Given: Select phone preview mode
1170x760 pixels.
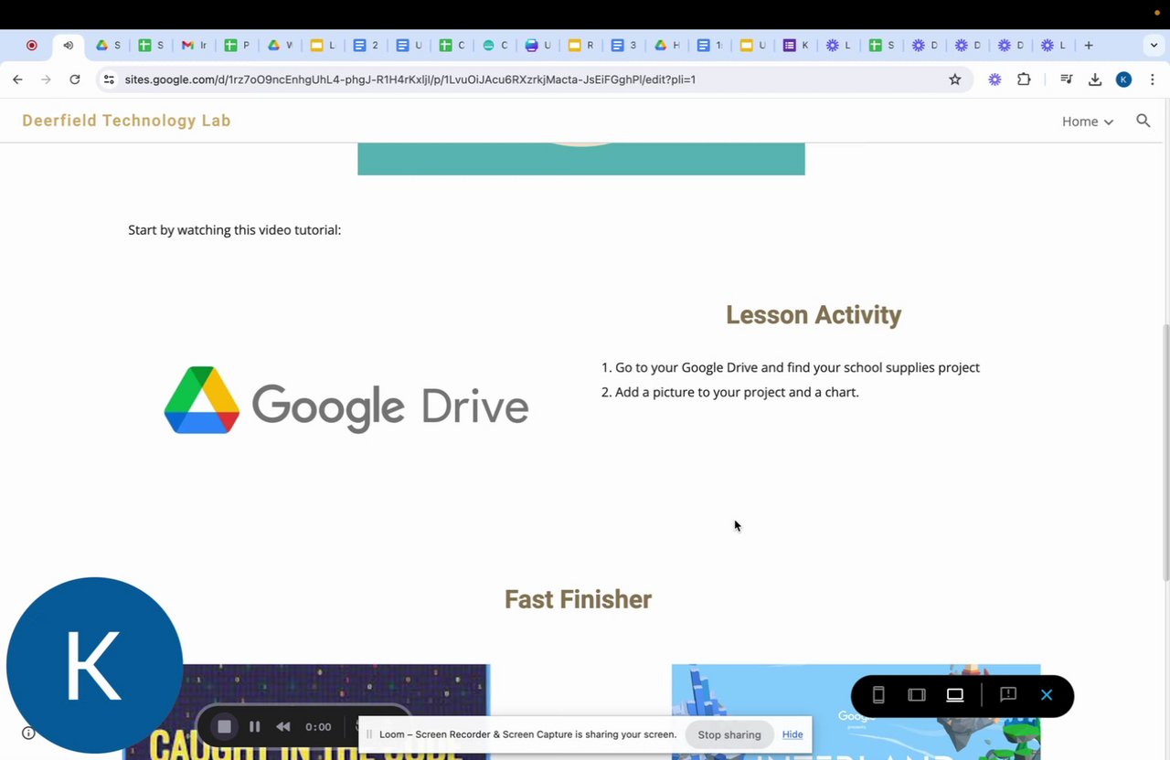Looking at the screenshot, I should click(x=878, y=695).
